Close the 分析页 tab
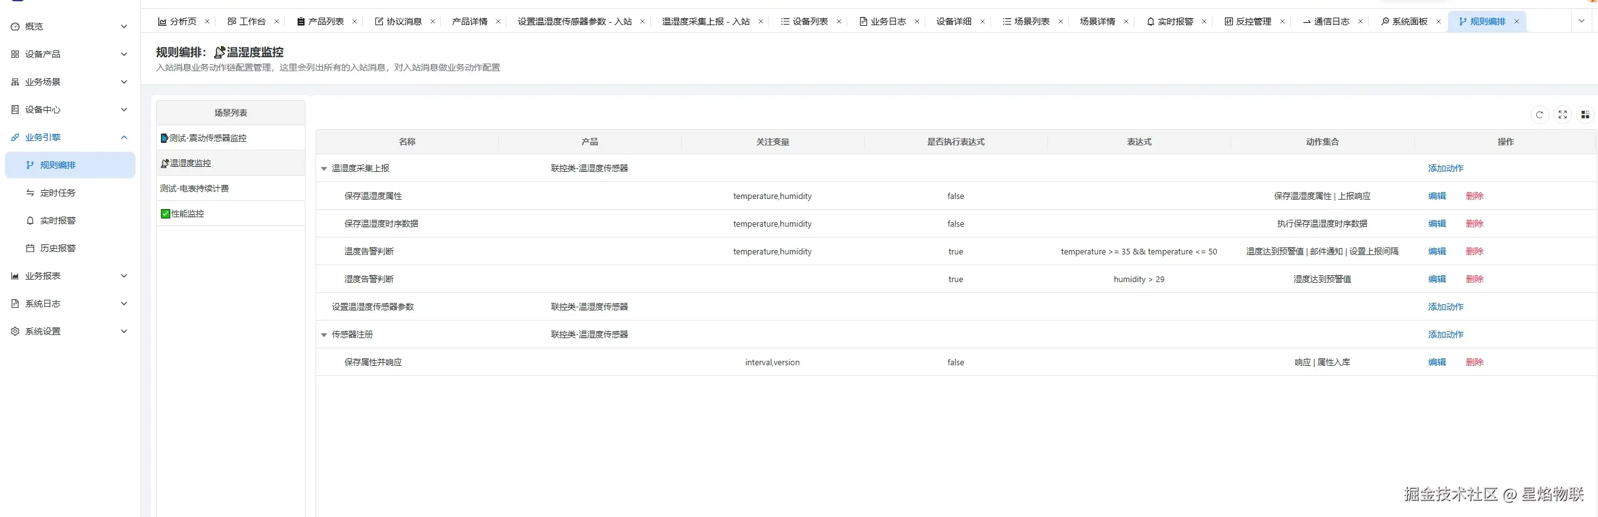1598x517 pixels. (x=207, y=21)
